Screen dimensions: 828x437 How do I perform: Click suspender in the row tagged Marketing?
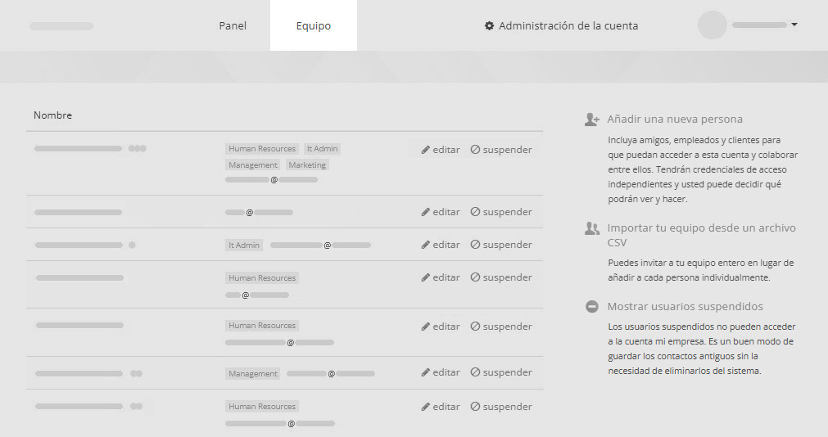(x=501, y=150)
